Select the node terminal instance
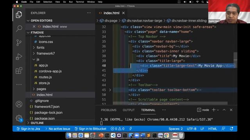The height and width of the screenshot is (140, 250). (203, 110)
